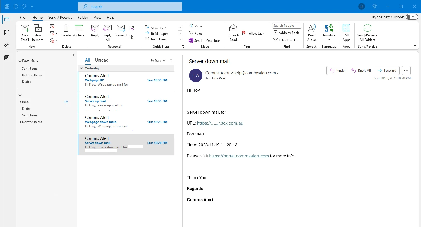This screenshot has width=421, height=227.
Task: Toggle Try the new Outlook switch
Action: 412,17
